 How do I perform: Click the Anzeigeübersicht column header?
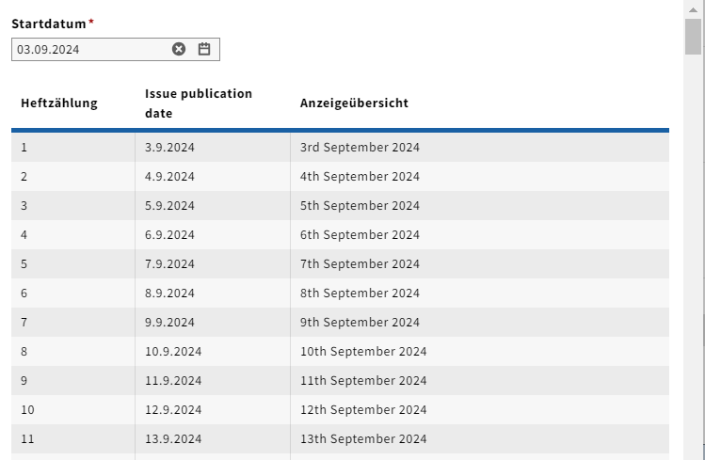354,103
